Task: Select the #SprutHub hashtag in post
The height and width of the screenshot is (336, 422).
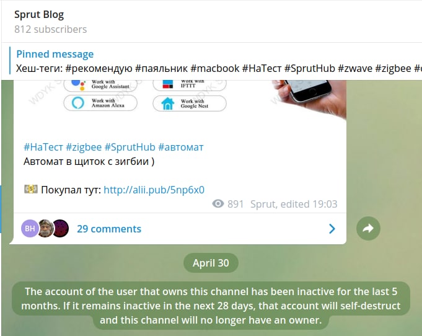Action: 130,148
